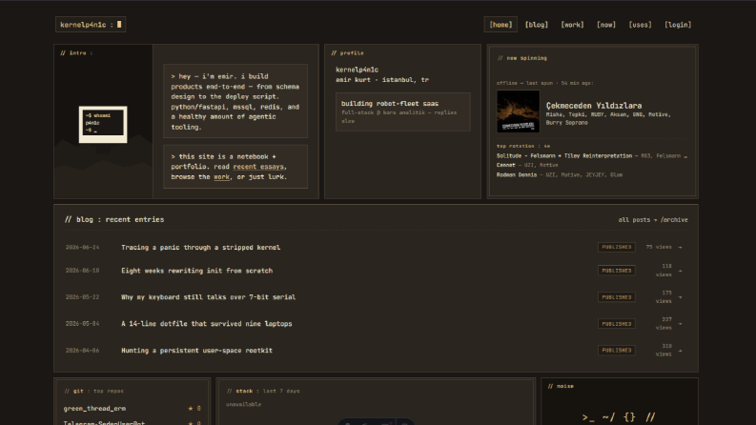Screen dimensions: 756x425
Task: Open post 'Why my keyboard still talks over 7-bit serial'
Action: pos(208,297)
